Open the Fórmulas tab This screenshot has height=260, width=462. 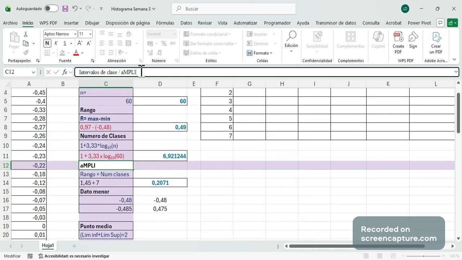tap(165, 23)
